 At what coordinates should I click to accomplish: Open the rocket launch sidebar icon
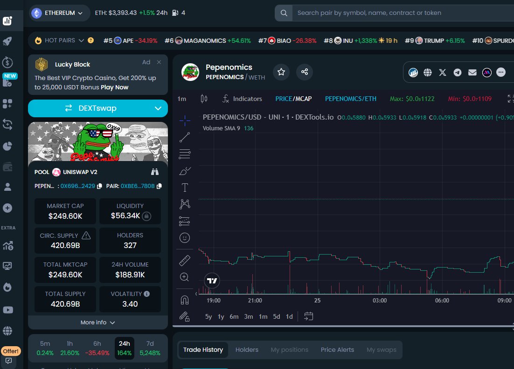click(x=7, y=41)
